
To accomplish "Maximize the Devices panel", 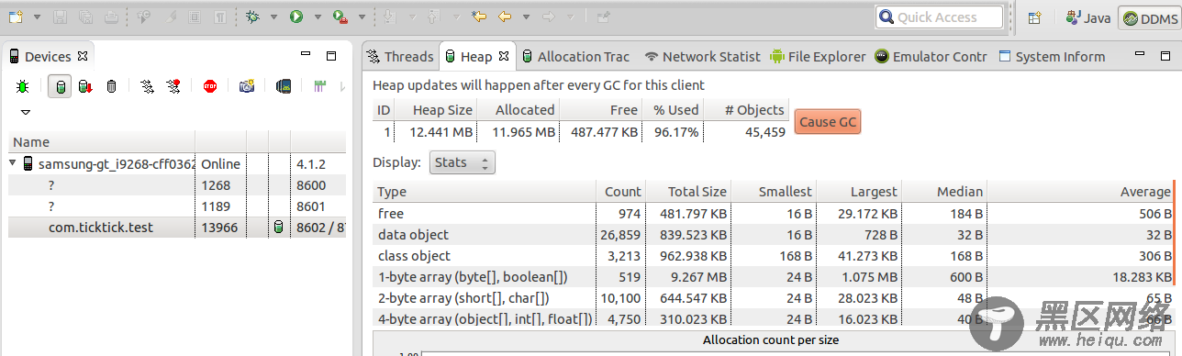I will [x=331, y=56].
